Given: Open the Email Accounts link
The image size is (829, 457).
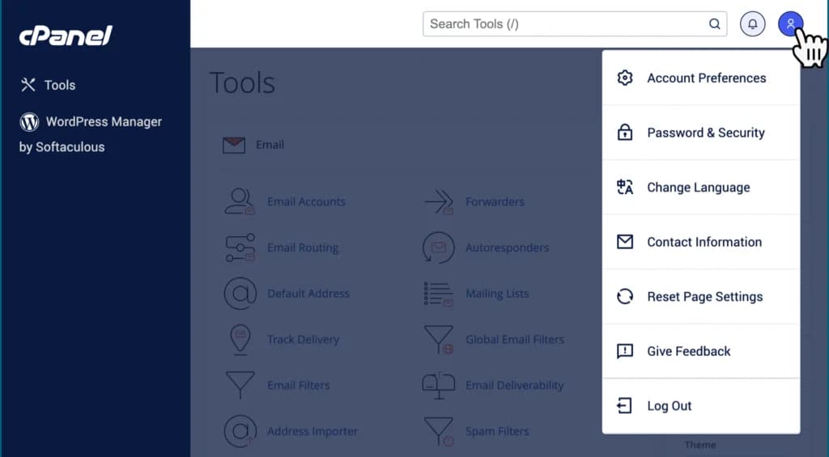Looking at the screenshot, I should tap(306, 201).
